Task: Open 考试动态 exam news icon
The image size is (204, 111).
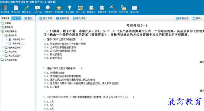Action: [x=135, y=9]
